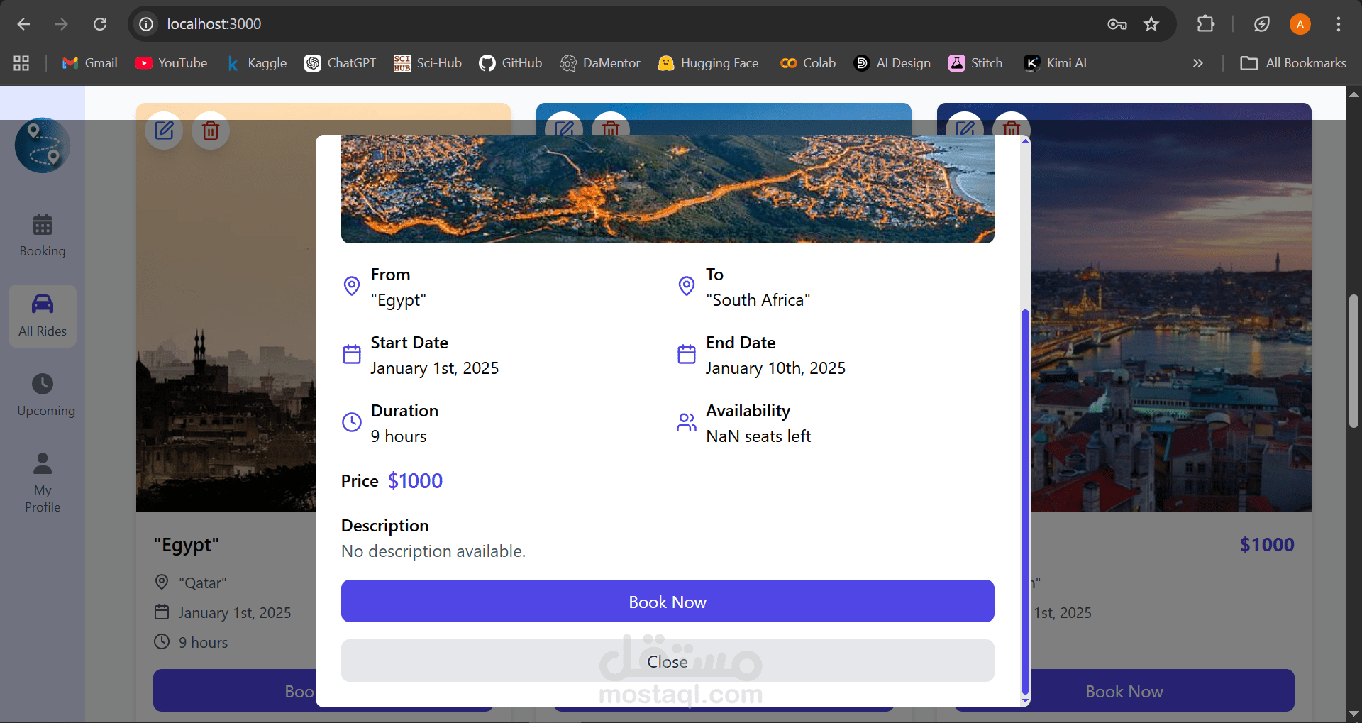Open the Chrome three-dot menu
The width and height of the screenshot is (1362, 723).
[1339, 24]
